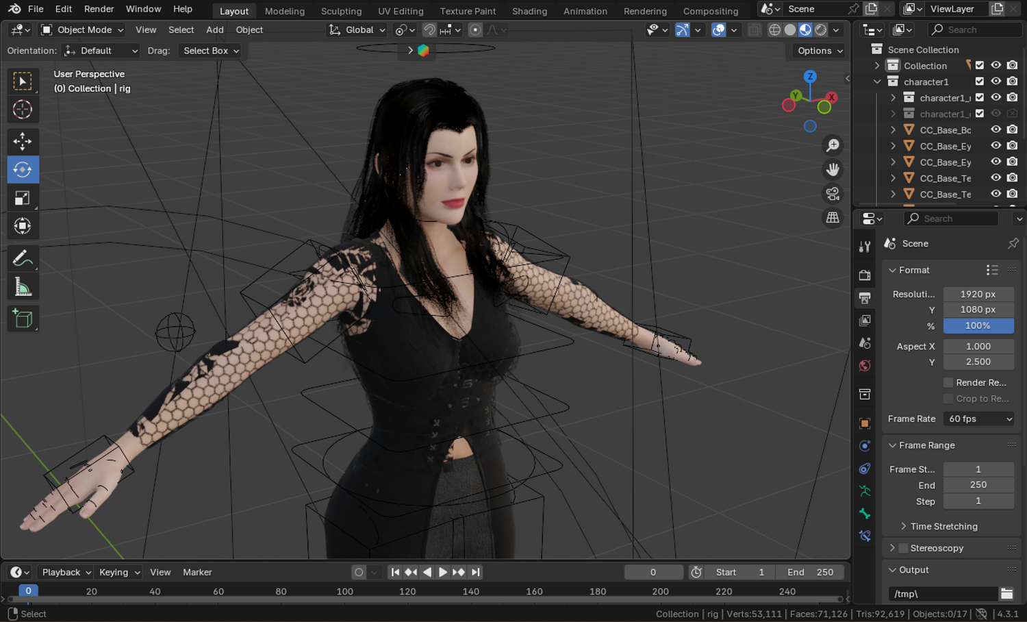Jump to the timeline end frame
This screenshot has height=622, width=1027.
[475, 572]
